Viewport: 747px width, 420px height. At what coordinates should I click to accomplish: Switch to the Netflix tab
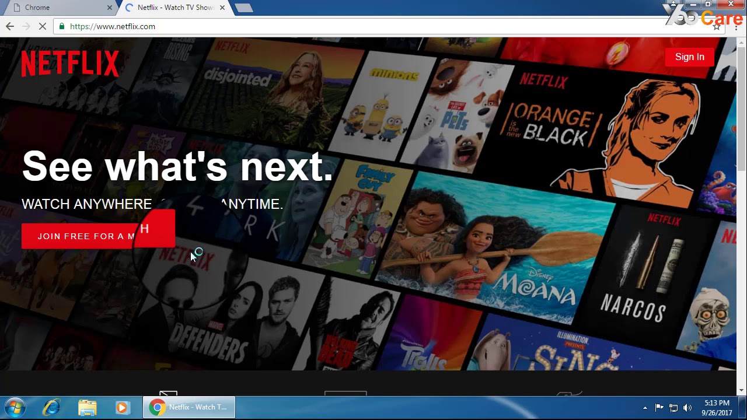click(175, 8)
